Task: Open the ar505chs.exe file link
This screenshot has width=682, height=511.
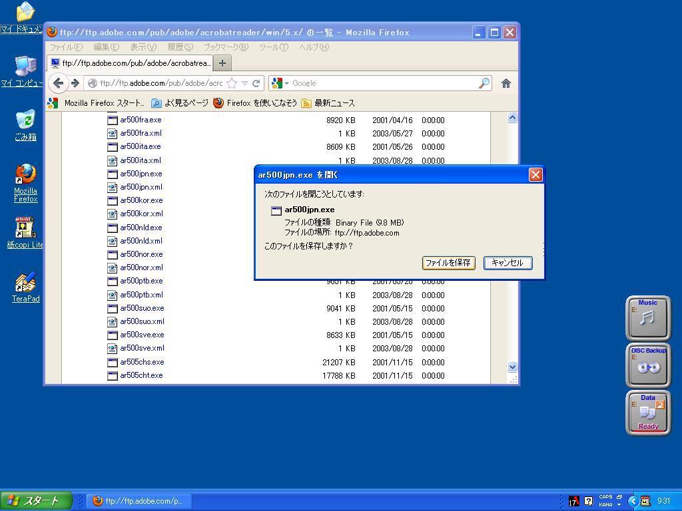Action: coord(143,362)
